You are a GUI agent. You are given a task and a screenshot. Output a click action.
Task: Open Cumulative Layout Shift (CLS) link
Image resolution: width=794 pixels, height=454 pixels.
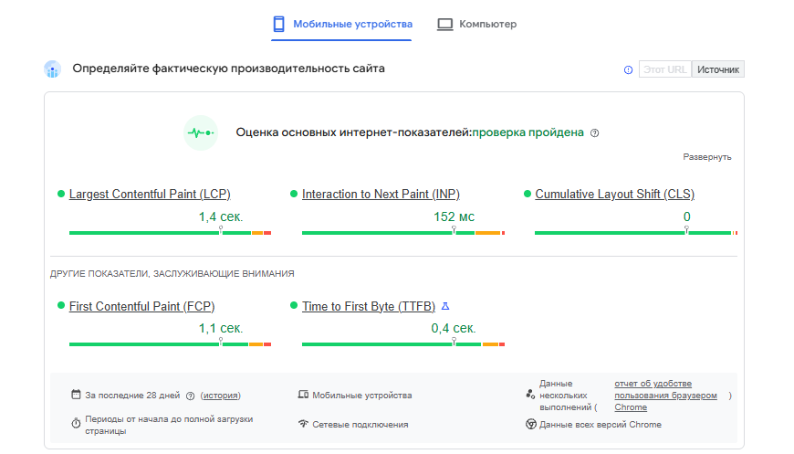[615, 194]
